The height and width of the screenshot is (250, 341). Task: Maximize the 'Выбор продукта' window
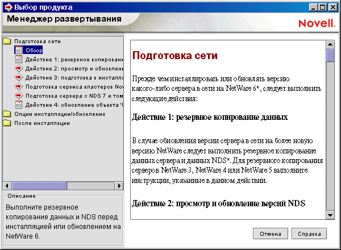click(x=323, y=7)
